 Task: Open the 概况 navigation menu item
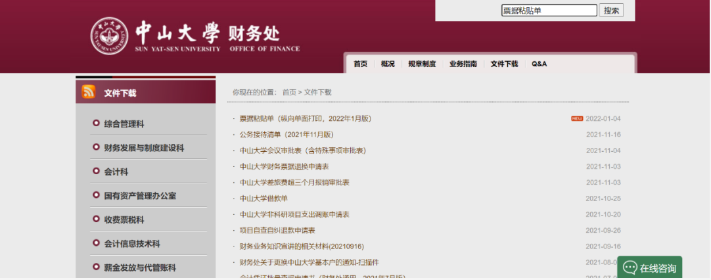[x=388, y=64]
